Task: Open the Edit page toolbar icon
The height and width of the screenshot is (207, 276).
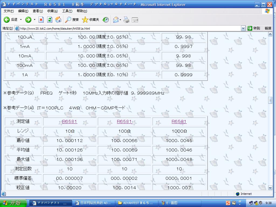Action: pyautogui.click(x=135, y=20)
